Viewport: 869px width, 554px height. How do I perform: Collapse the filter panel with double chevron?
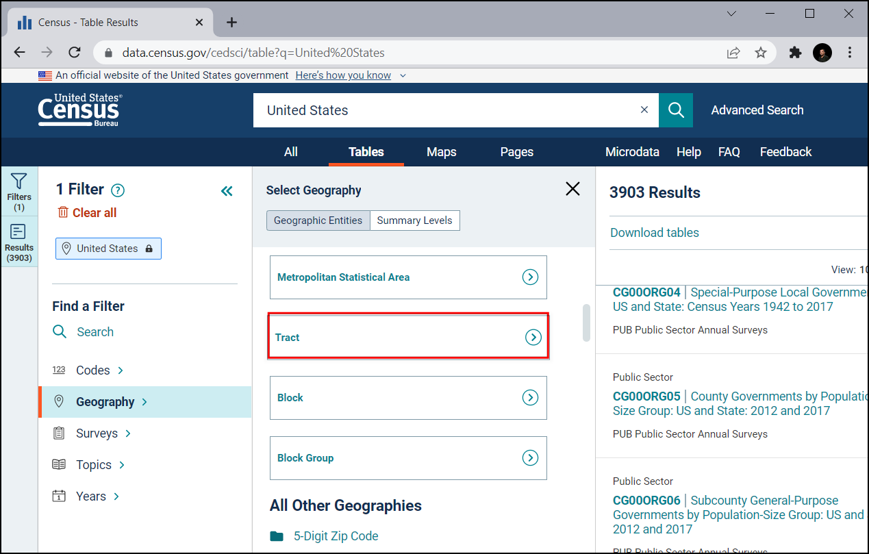coord(227,191)
